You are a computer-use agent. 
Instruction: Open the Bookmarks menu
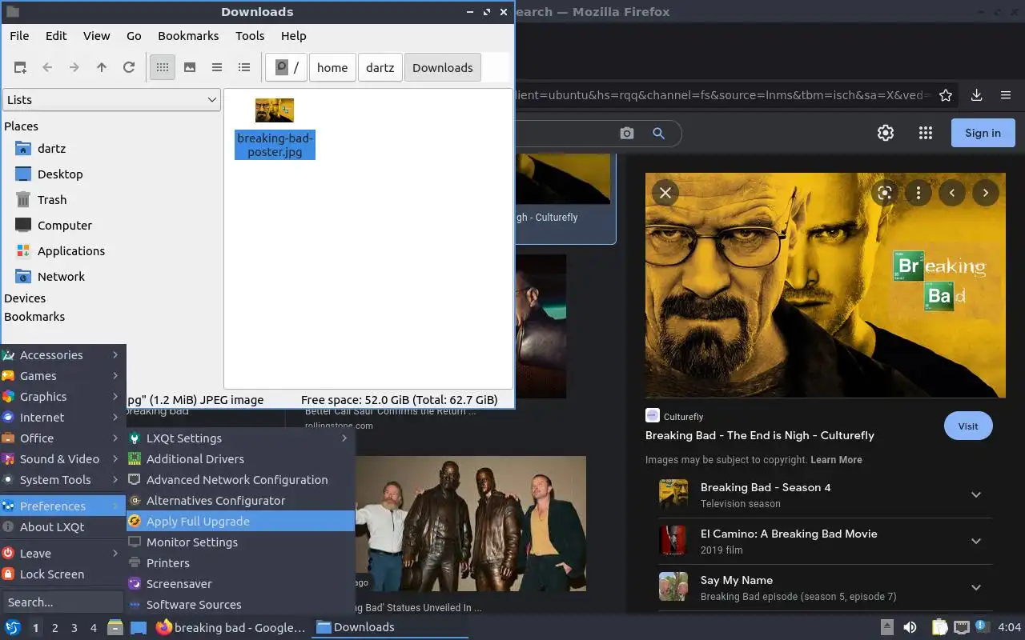(x=188, y=36)
